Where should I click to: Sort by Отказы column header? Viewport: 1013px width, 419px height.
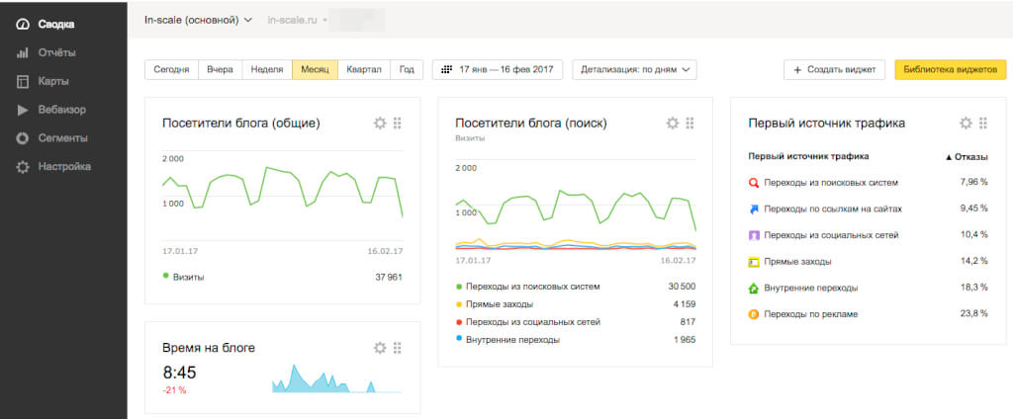click(x=967, y=156)
